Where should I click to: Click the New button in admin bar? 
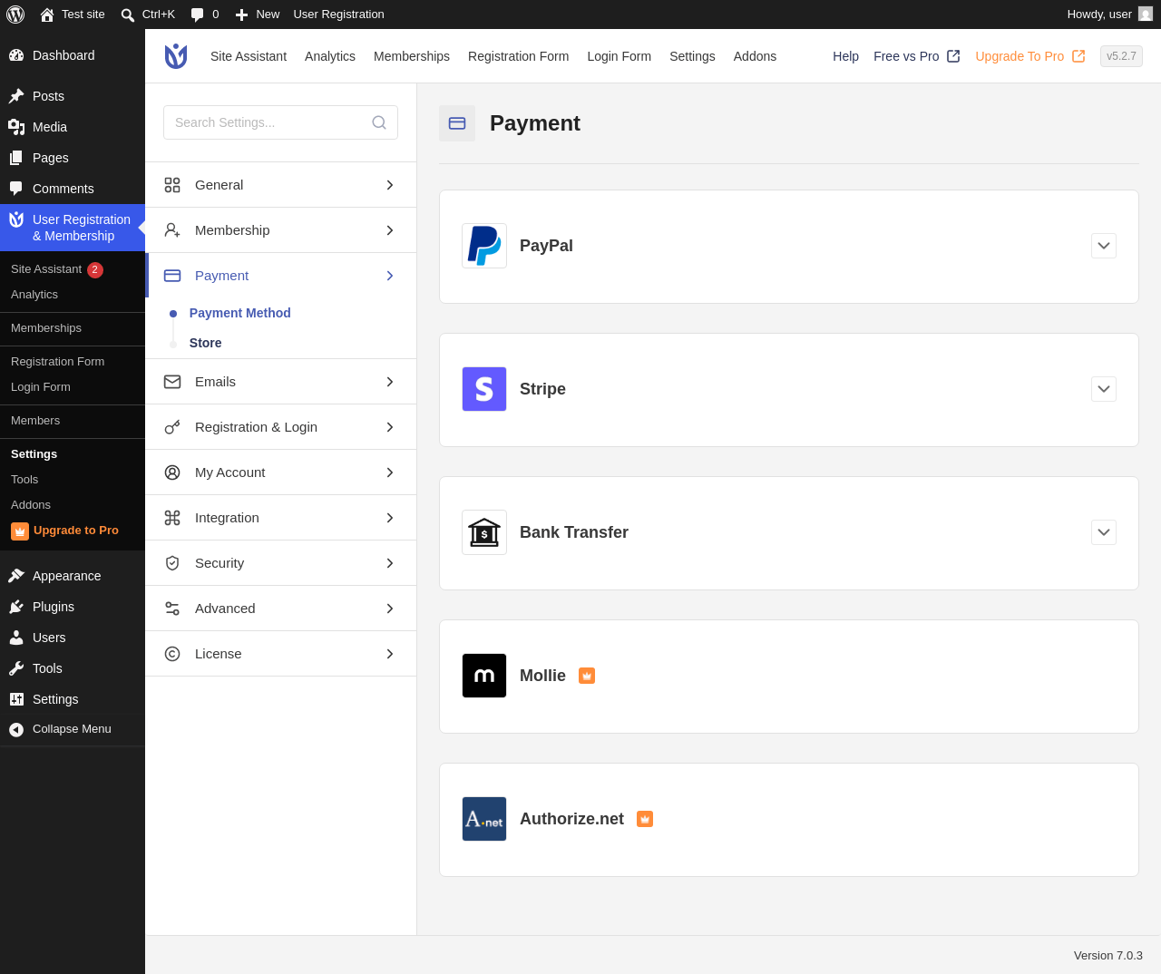pyautogui.click(x=258, y=15)
